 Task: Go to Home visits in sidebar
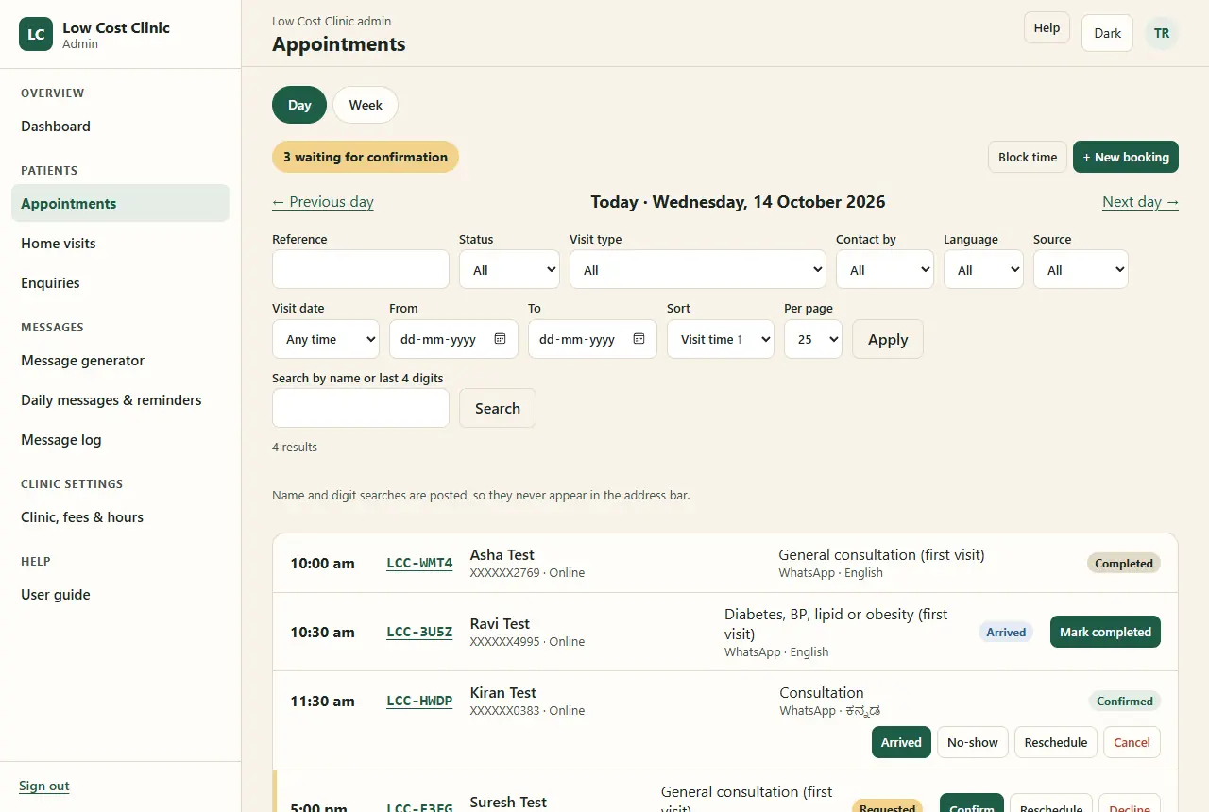(x=120, y=244)
